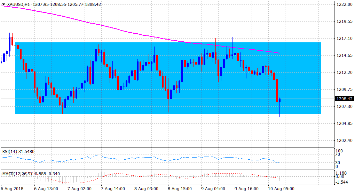The image size is (355, 193).
Task: Click the 1204.85 price axis label
Action: [343, 123]
